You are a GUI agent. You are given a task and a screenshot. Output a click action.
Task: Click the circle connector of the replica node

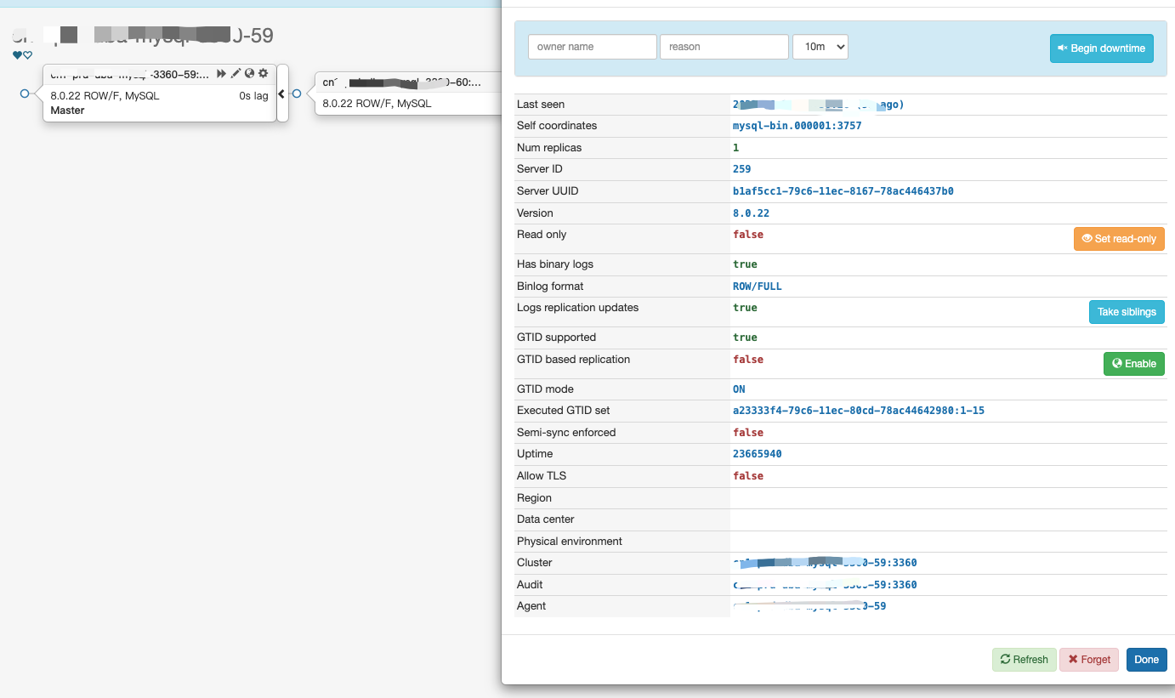tap(297, 94)
